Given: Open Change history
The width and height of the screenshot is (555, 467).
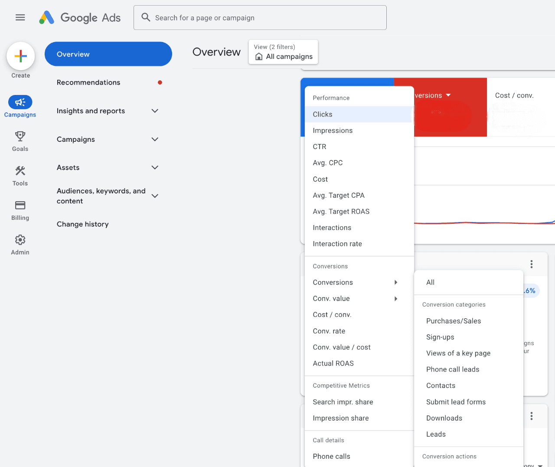Looking at the screenshot, I should coord(82,224).
